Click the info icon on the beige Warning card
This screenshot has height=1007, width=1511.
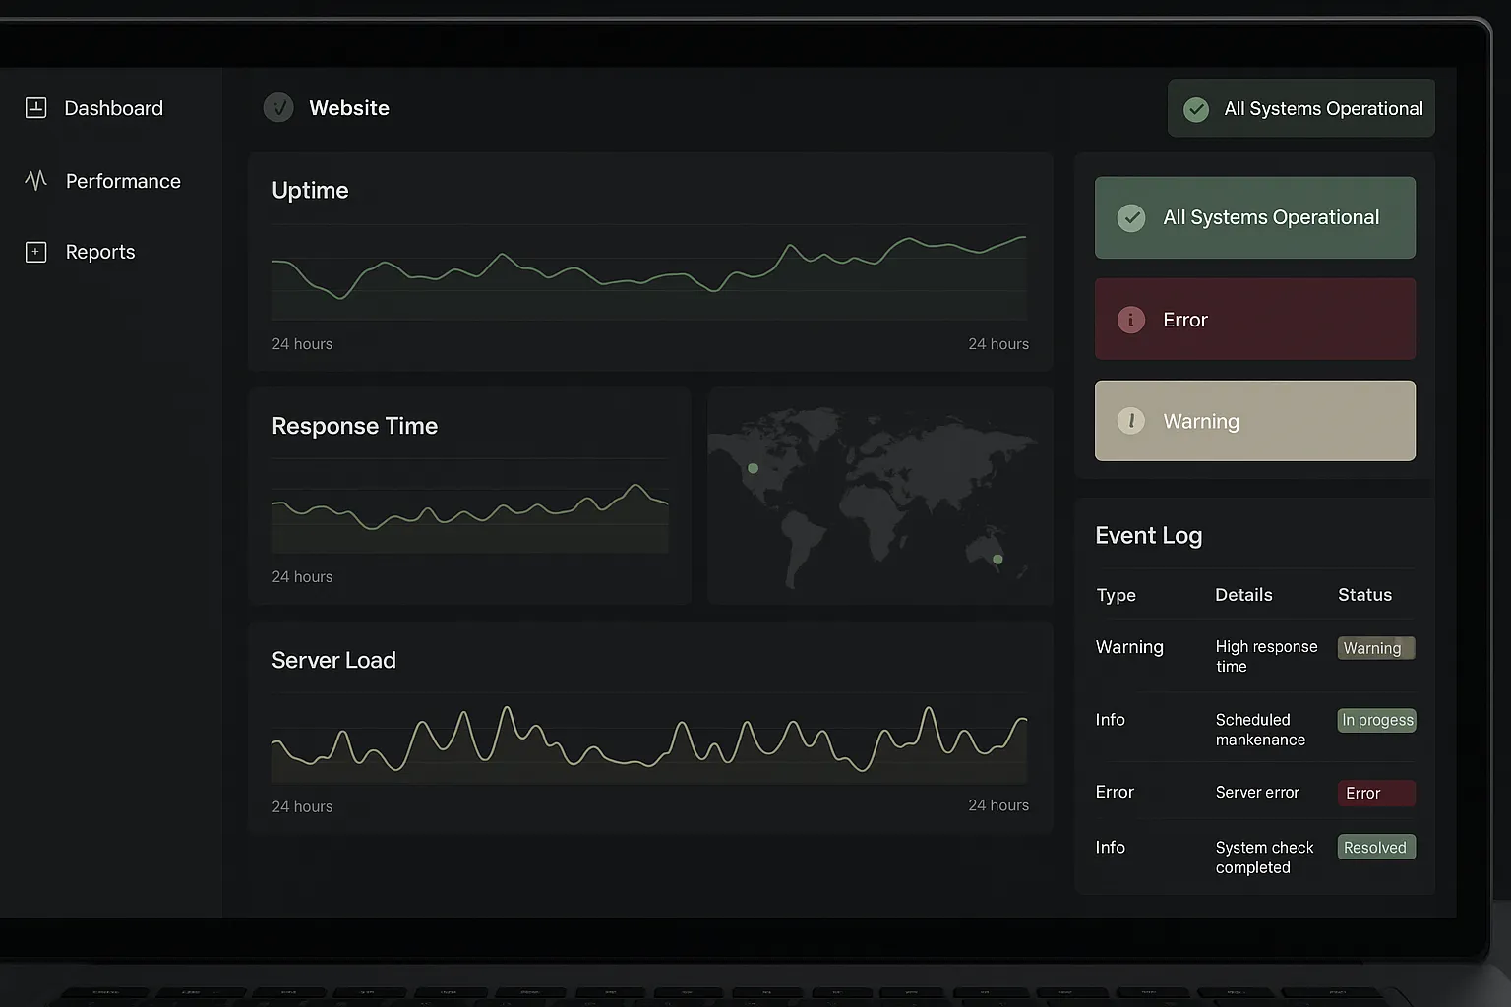point(1131,421)
